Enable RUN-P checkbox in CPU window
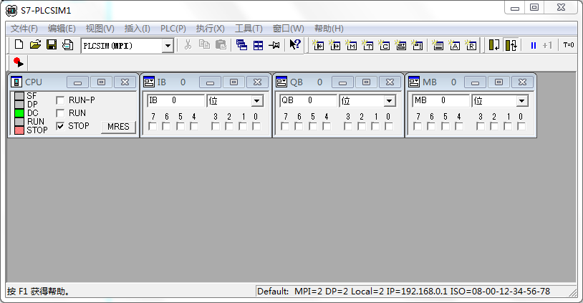Viewport: 583px width, 303px height. click(x=60, y=100)
